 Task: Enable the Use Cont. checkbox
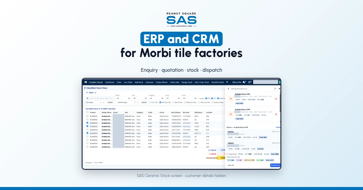click(150, 102)
